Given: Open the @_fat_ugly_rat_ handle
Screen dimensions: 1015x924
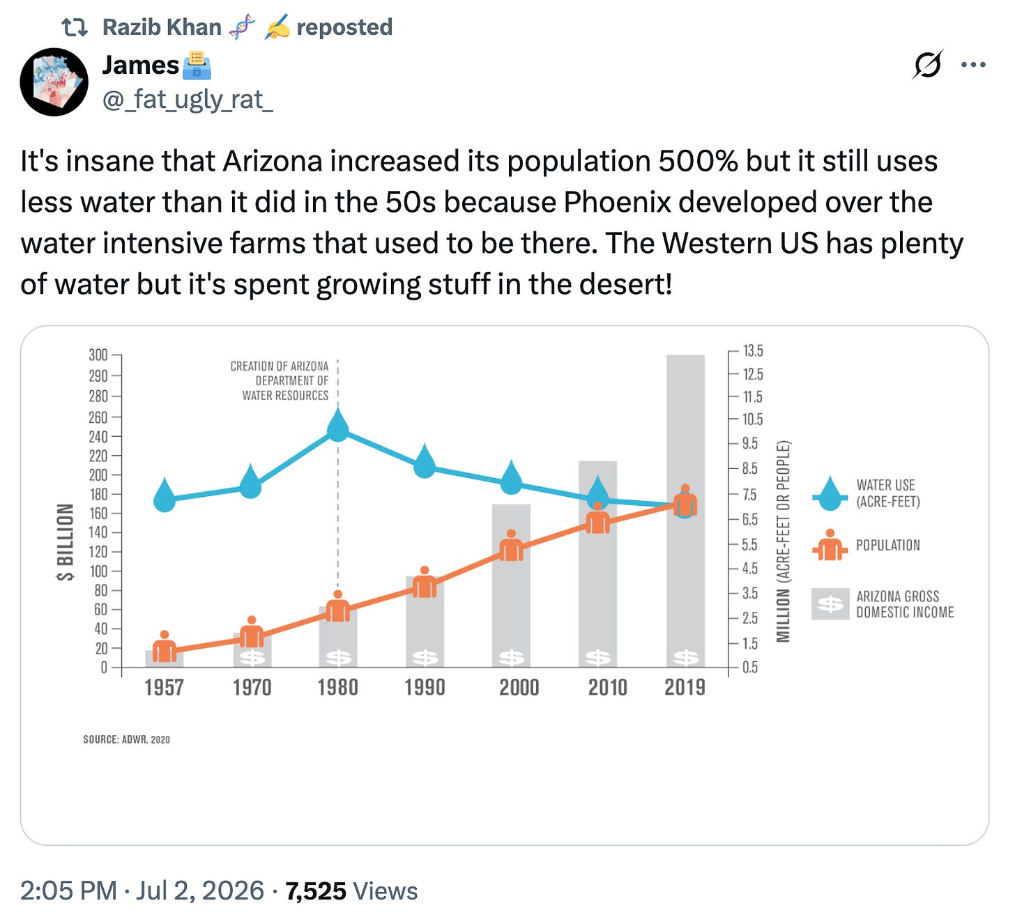Looking at the screenshot, I should (188, 100).
